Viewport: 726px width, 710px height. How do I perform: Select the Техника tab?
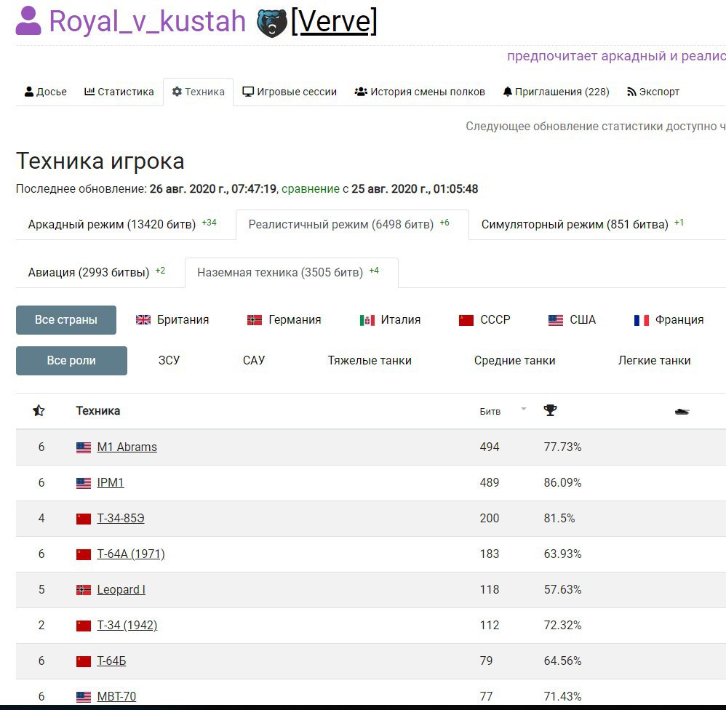(198, 92)
